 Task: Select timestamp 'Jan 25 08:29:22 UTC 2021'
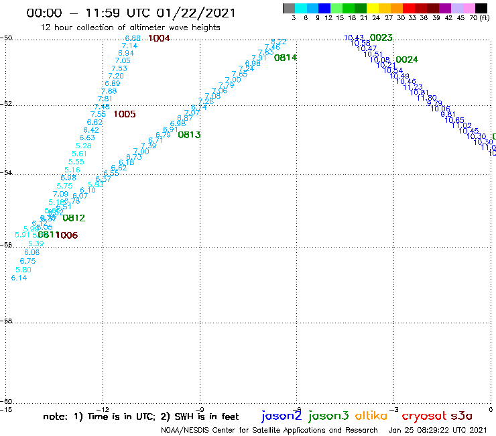[438, 430]
